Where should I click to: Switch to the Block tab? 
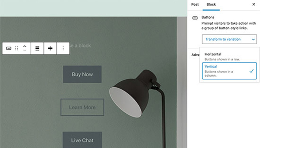click(x=211, y=4)
